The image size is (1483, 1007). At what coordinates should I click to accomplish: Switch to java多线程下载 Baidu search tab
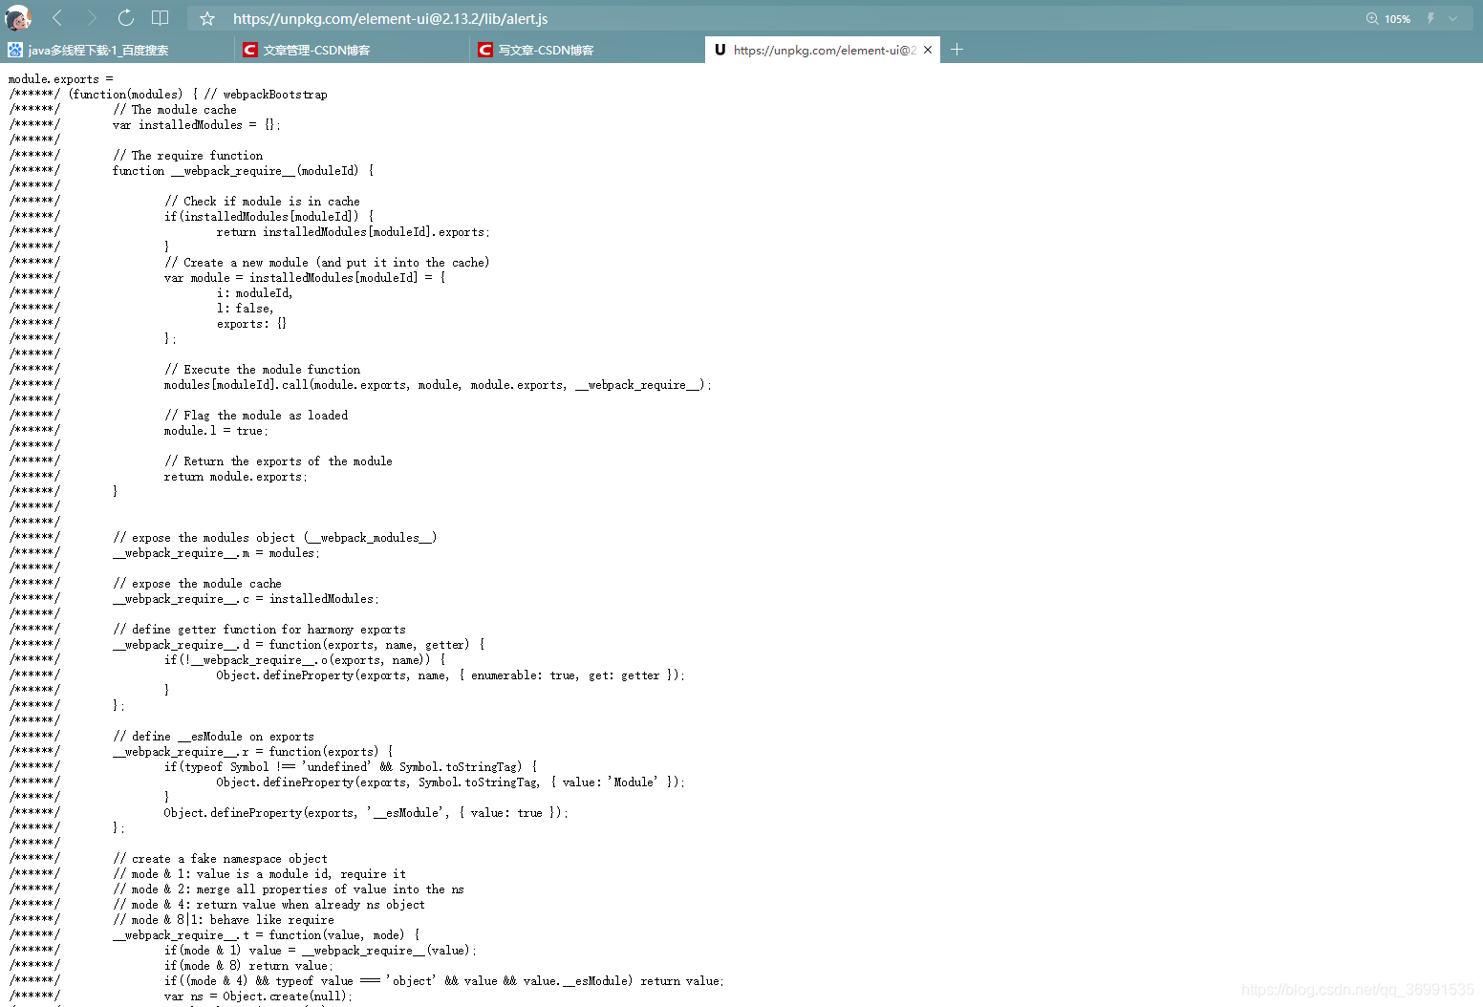118,50
